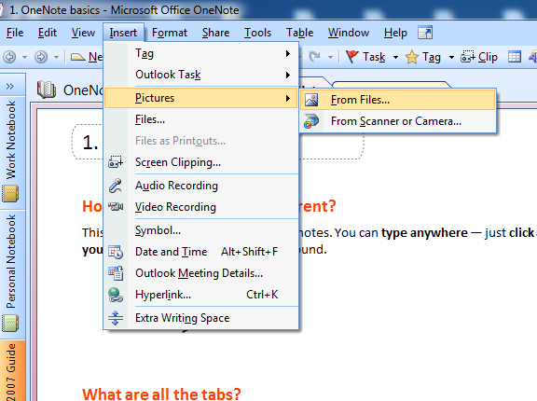Click the Screen Clipping icon in Insert menu
The width and height of the screenshot is (537, 401).
(x=116, y=162)
